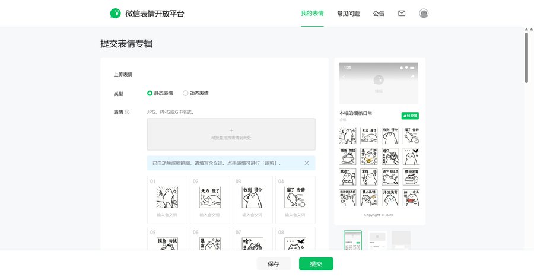Image resolution: width=534 pixels, height=277 pixels.
Task: Click preview sticker 退下 跪走了
Action: [x=390, y=177]
